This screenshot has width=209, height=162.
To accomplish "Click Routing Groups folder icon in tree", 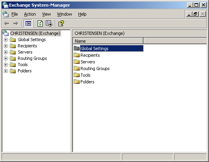I will 13,58.
